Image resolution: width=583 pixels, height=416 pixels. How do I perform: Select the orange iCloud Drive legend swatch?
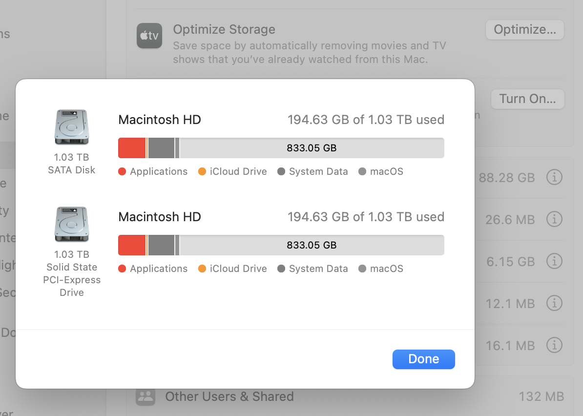pos(202,171)
